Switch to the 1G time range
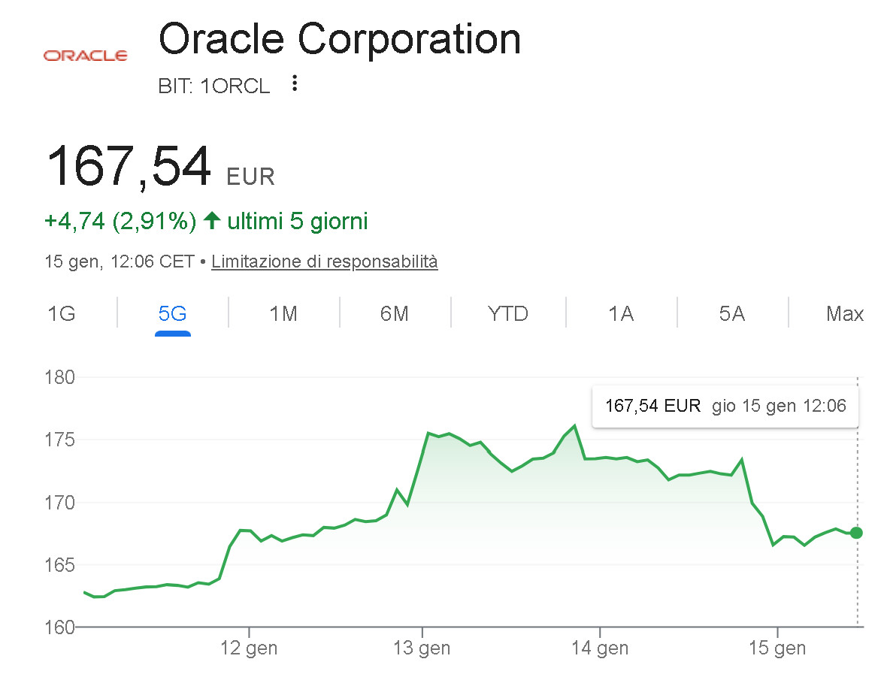This screenshot has width=881, height=674. 62,313
